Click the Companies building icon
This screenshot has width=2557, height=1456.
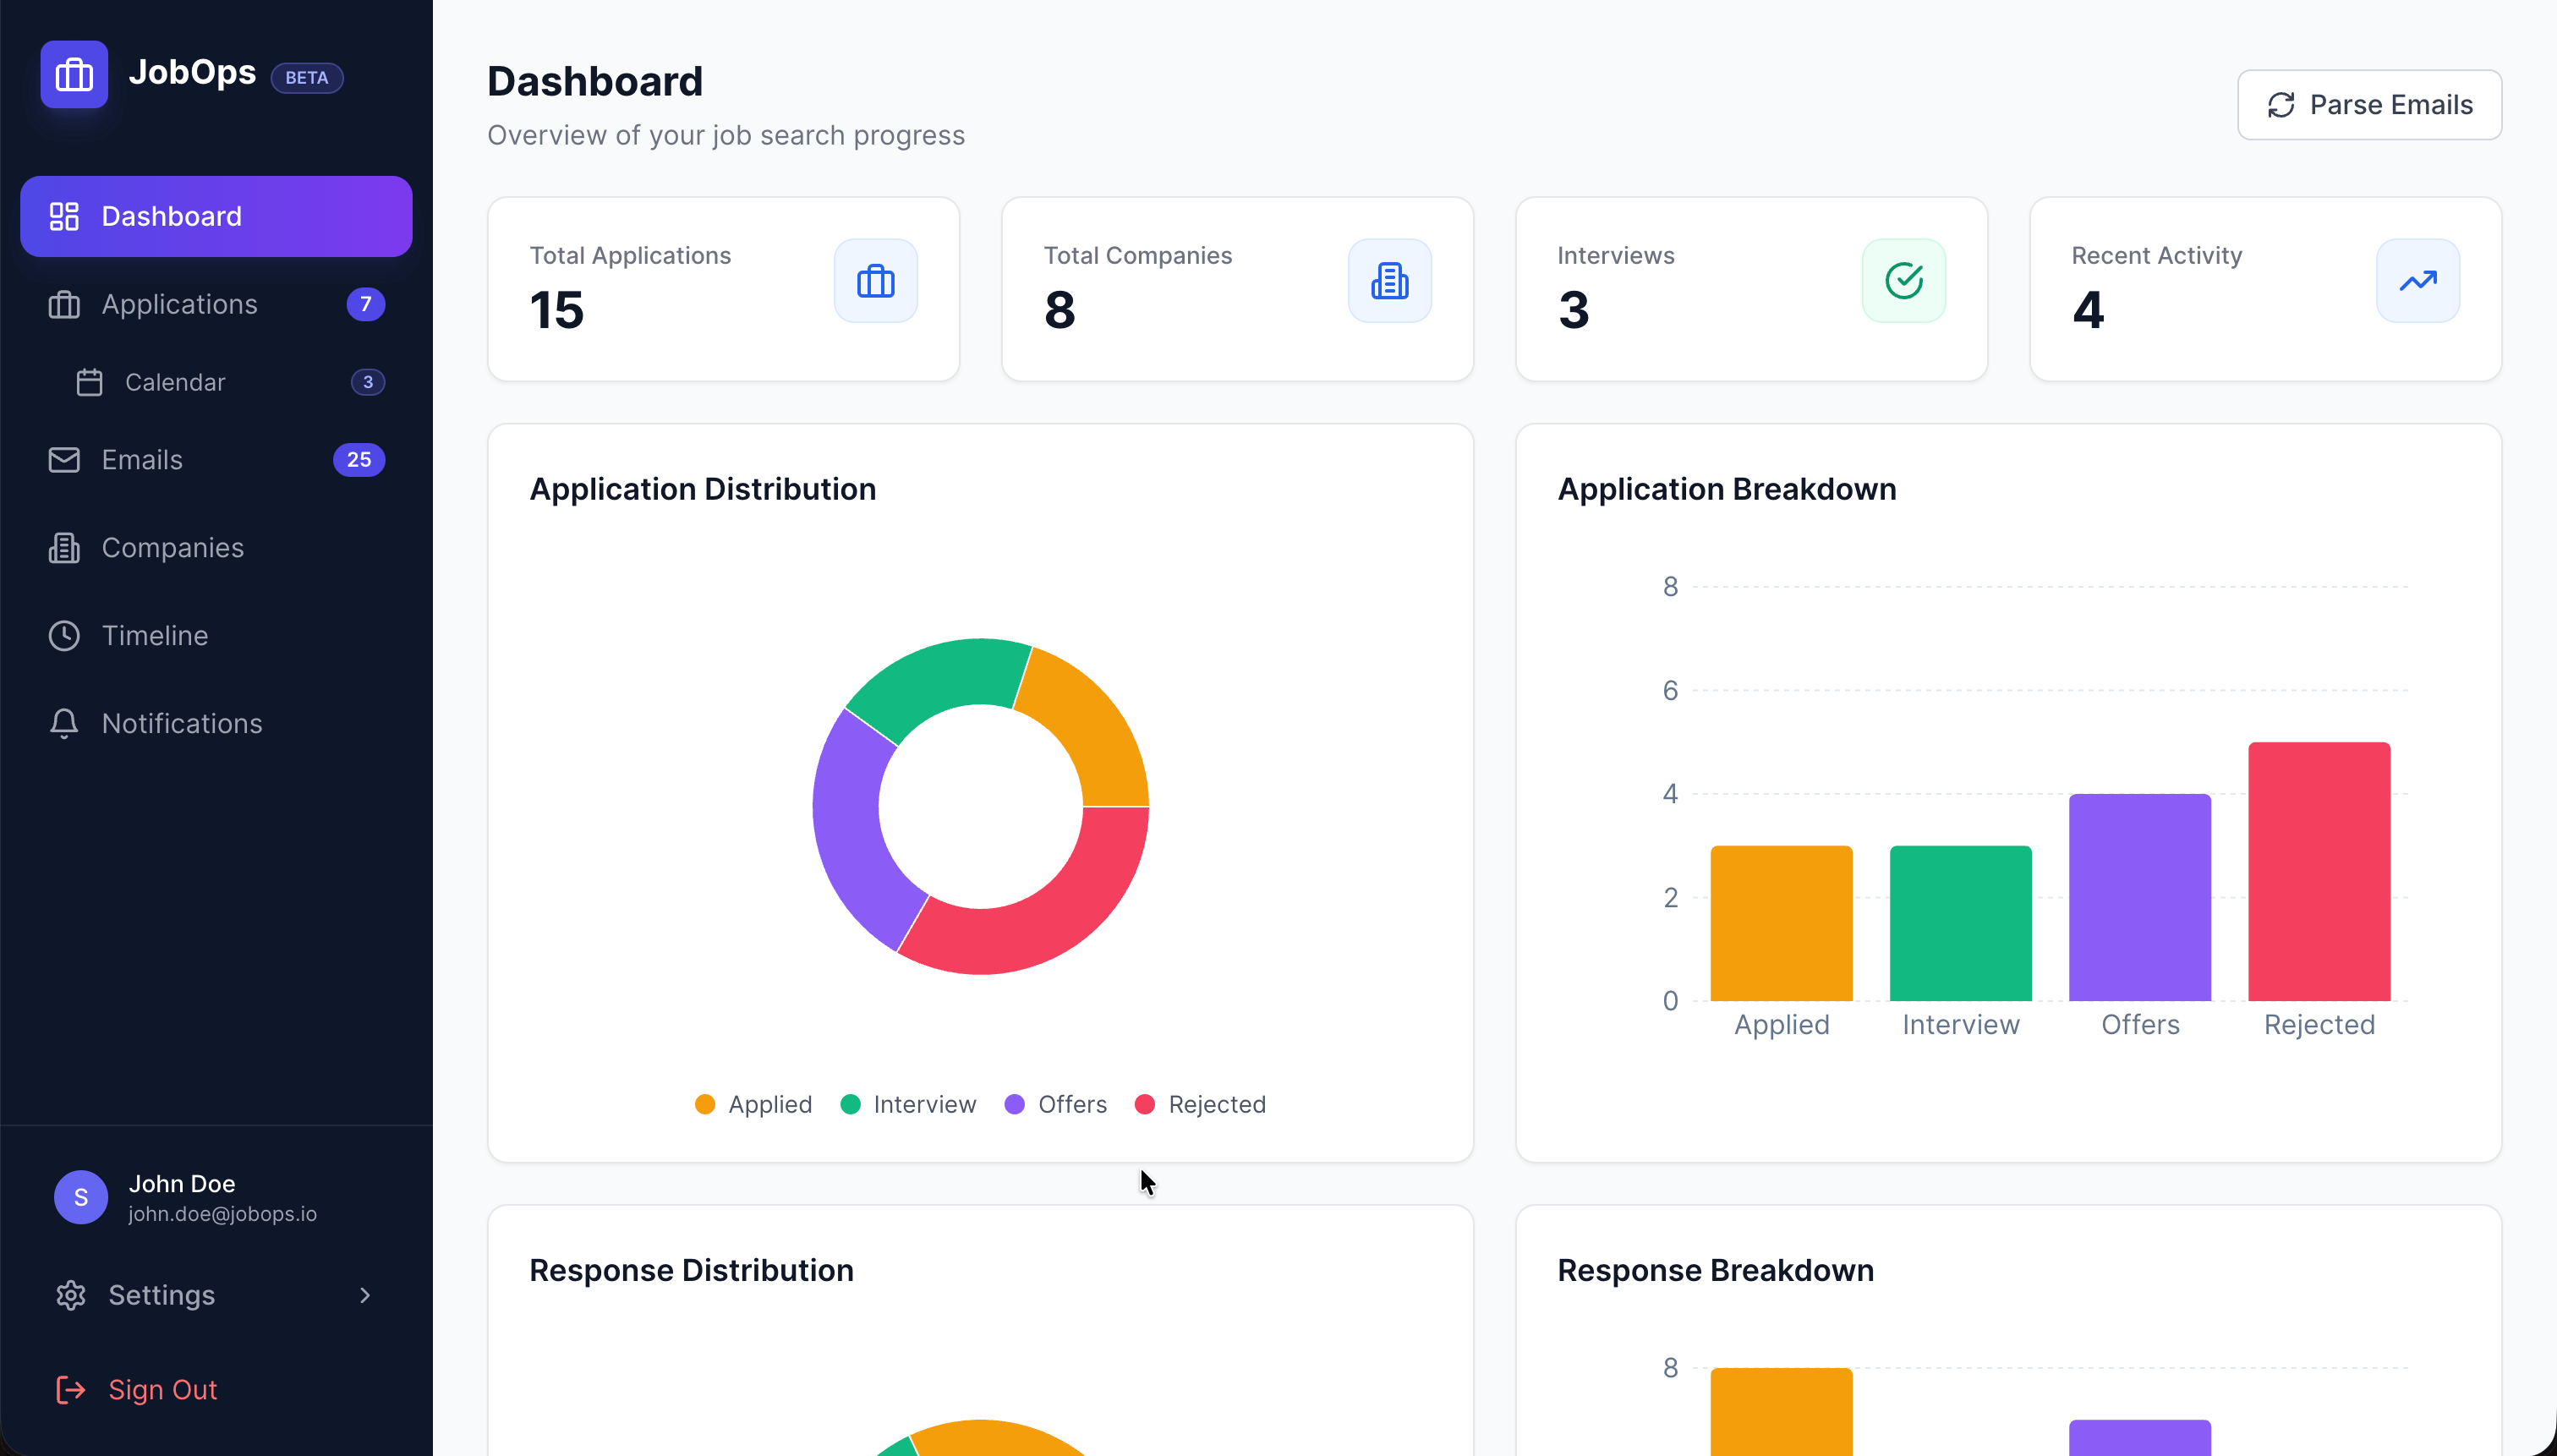(63, 547)
